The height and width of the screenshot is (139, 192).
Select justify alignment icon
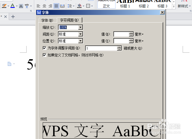(56, 6)
